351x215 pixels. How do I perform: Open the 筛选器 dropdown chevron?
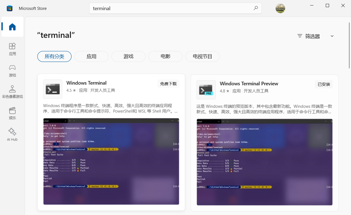tap(332, 36)
